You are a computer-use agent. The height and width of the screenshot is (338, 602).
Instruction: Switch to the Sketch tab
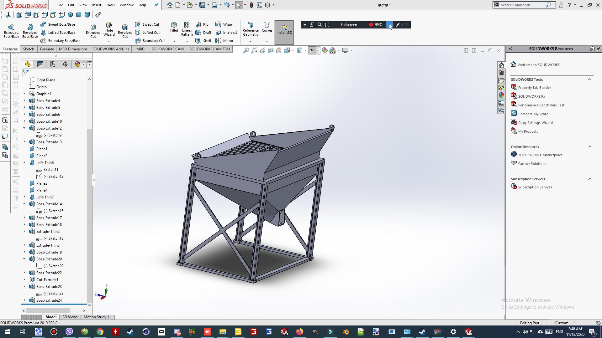tap(29, 49)
